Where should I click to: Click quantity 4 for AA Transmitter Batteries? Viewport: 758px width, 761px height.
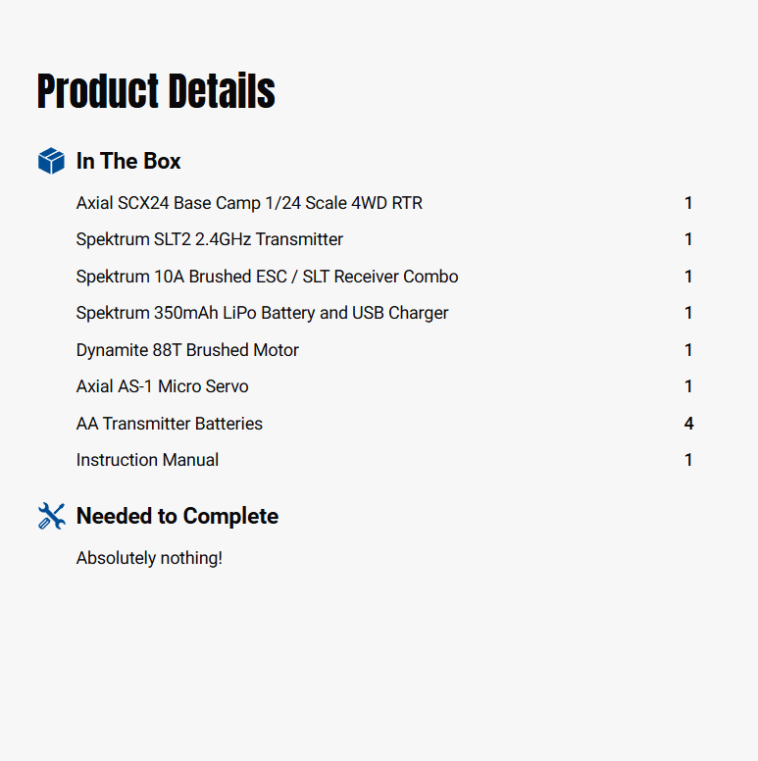[x=688, y=424]
